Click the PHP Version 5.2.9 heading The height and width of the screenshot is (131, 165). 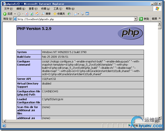(x=34, y=29)
